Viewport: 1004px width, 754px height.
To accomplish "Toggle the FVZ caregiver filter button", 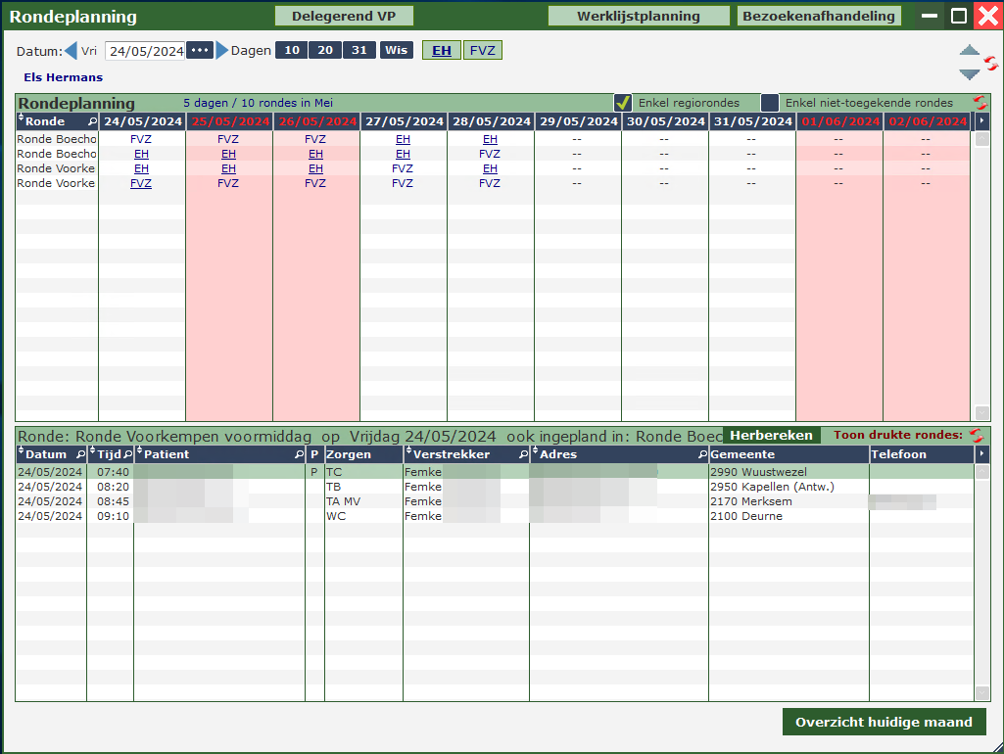I will click(482, 51).
